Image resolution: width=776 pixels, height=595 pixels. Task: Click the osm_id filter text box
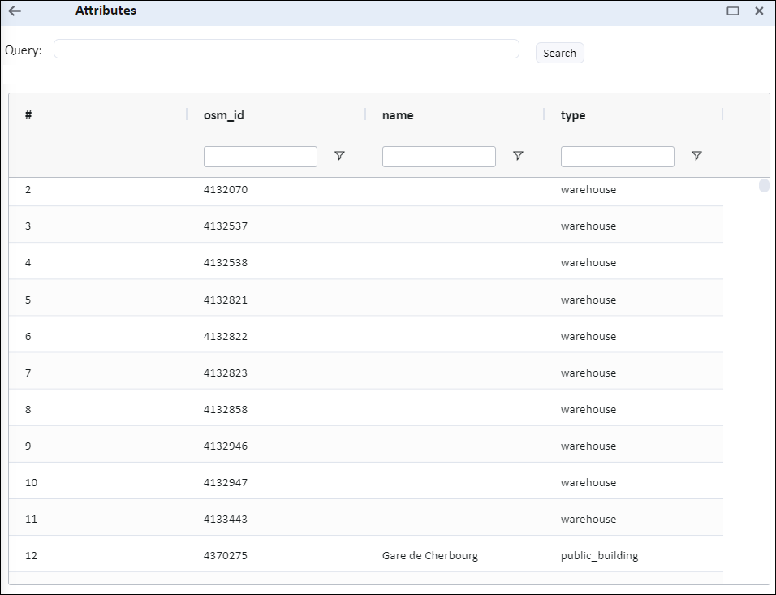click(x=260, y=157)
